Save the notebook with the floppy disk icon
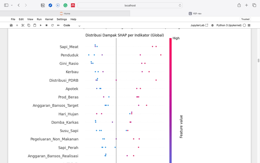Viewport: 260px width, 163px height. tap(11, 25)
